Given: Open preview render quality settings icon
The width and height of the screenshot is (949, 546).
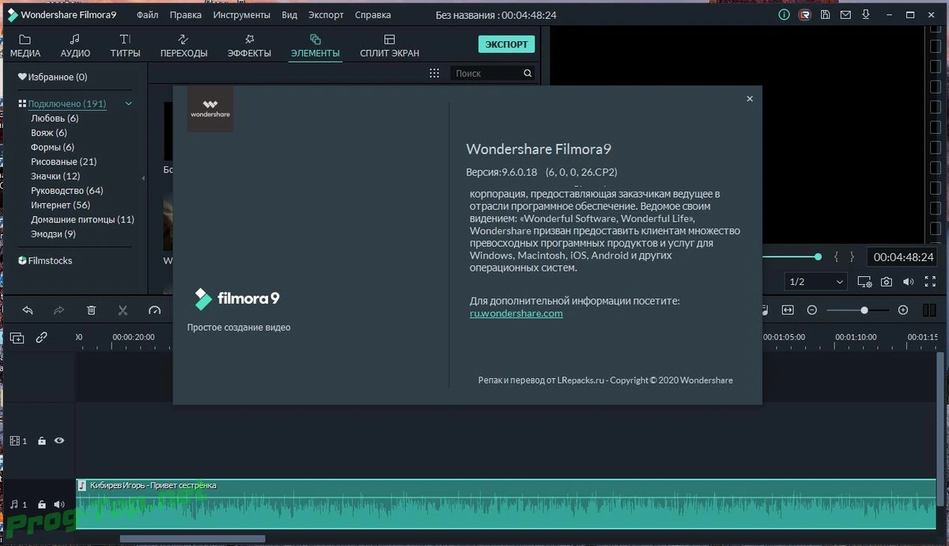Looking at the screenshot, I should [x=864, y=282].
